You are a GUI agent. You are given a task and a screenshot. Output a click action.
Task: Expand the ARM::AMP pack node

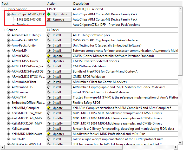coord(8,51)
